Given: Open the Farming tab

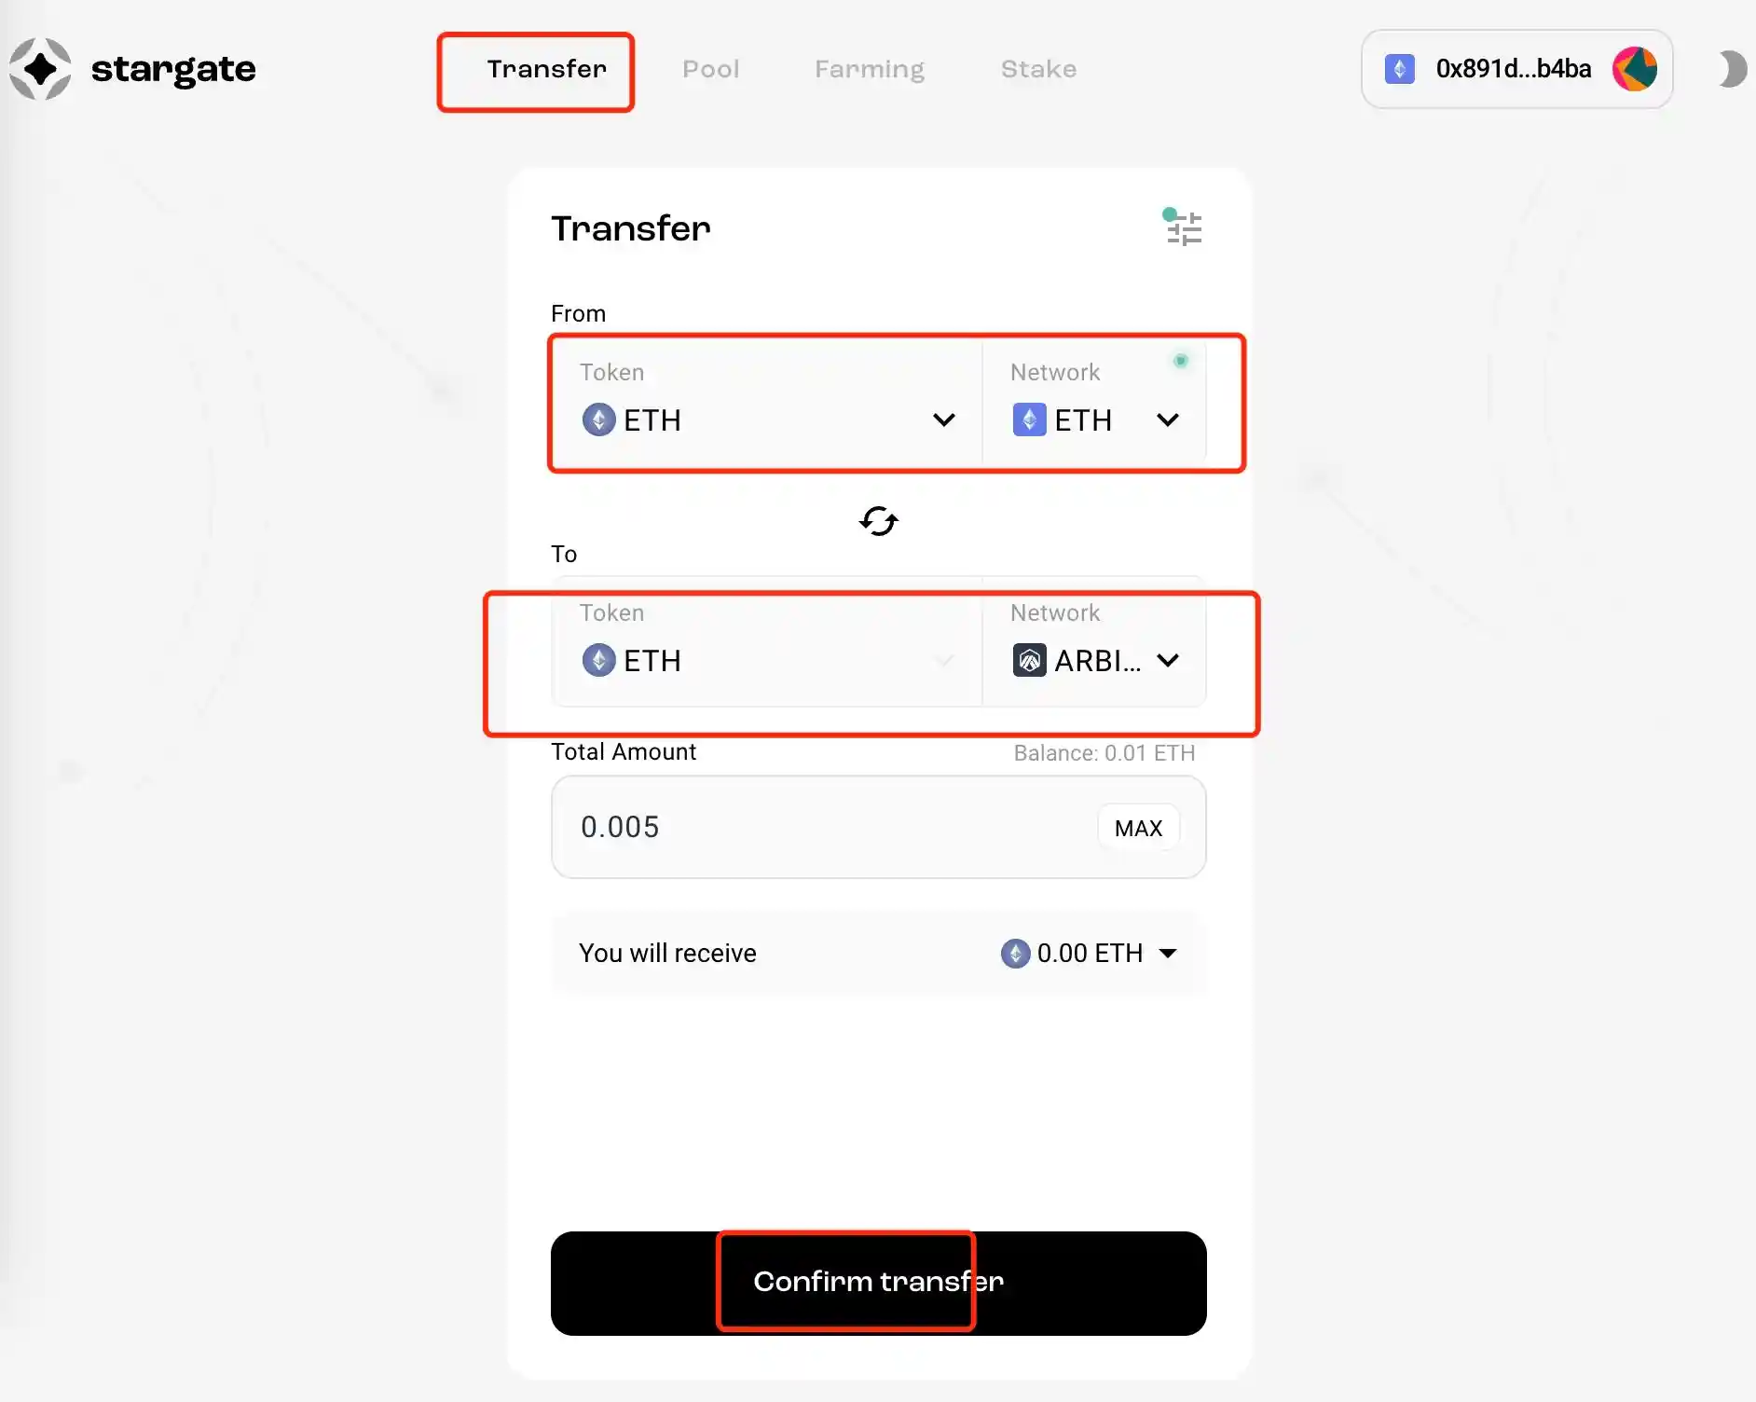Looking at the screenshot, I should (869, 69).
